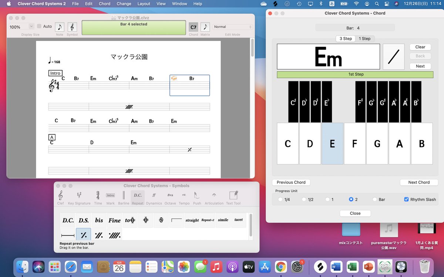This screenshot has width=444, height=277.
Task: Uncheck the Rhythm Slash checkbox
Action: click(x=406, y=199)
